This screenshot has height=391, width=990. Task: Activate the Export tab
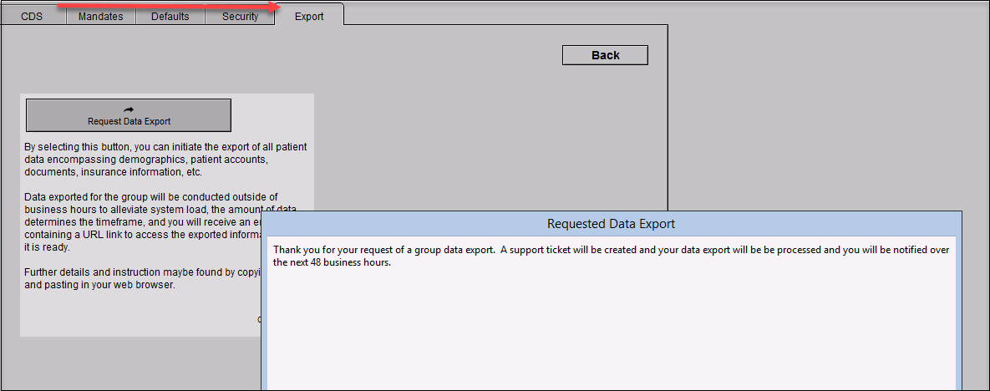point(309,16)
